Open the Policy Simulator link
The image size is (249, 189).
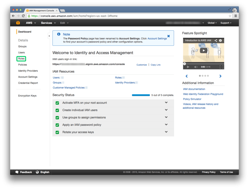pyautogui.click(x=192, y=99)
